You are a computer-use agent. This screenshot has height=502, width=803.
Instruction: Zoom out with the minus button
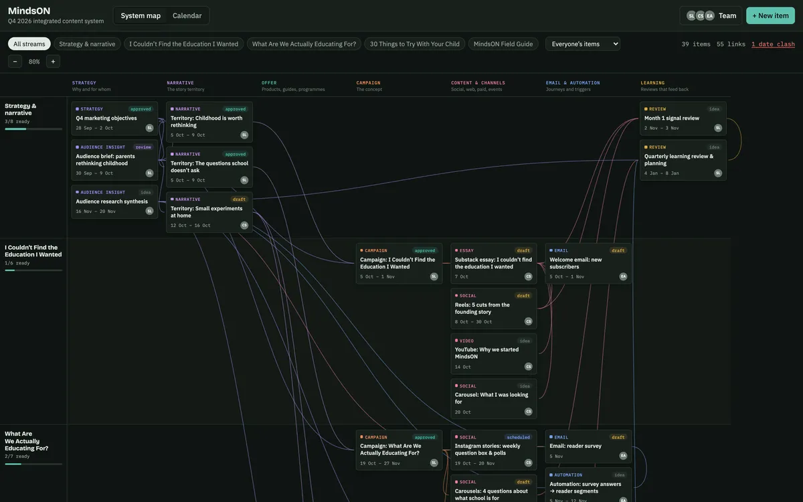tap(15, 62)
